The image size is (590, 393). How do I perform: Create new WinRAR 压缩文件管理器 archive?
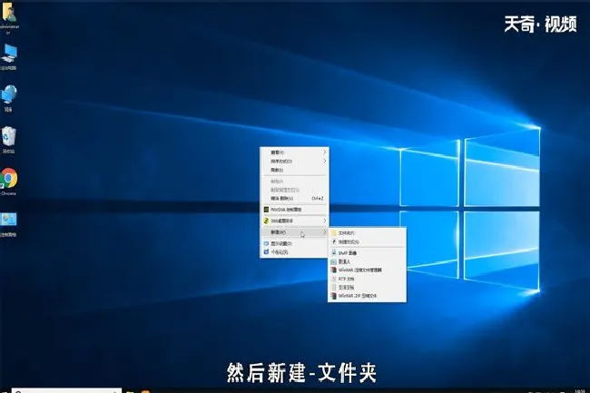coord(367,270)
